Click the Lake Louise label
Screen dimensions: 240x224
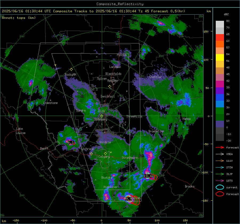(x=21, y=131)
